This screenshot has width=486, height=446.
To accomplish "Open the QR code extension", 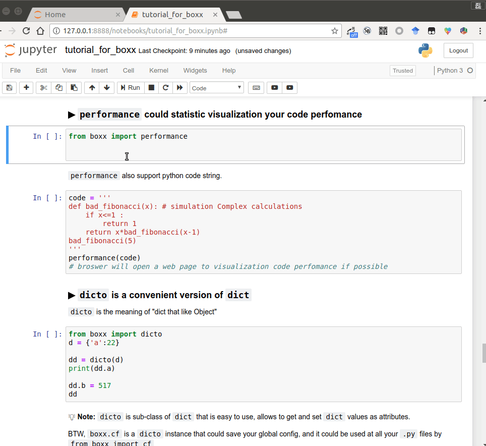I will pyautogui.click(x=383, y=31).
